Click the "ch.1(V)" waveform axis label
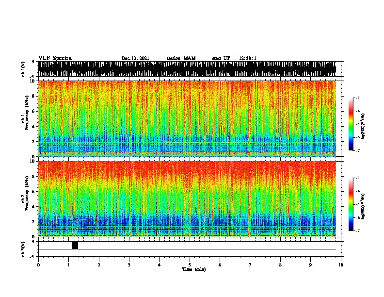The image size is (384, 297). pos(23,69)
